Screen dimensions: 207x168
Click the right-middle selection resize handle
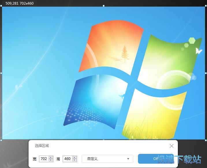pyautogui.click(x=206, y=73)
